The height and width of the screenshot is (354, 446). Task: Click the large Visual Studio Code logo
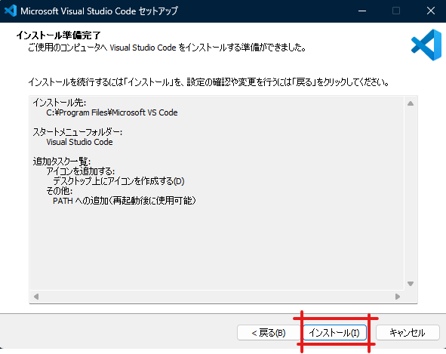point(426,45)
